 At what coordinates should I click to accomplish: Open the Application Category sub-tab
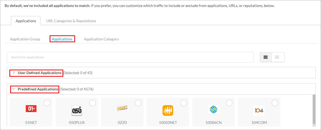point(101,39)
